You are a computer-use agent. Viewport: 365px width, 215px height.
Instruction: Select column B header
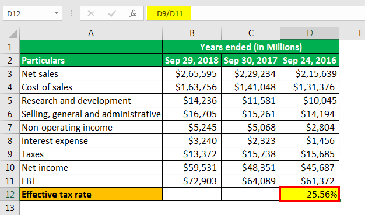point(192,33)
